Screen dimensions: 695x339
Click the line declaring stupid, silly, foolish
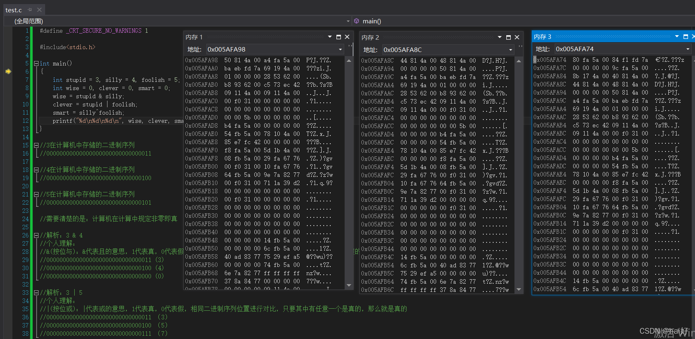[x=117, y=80]
